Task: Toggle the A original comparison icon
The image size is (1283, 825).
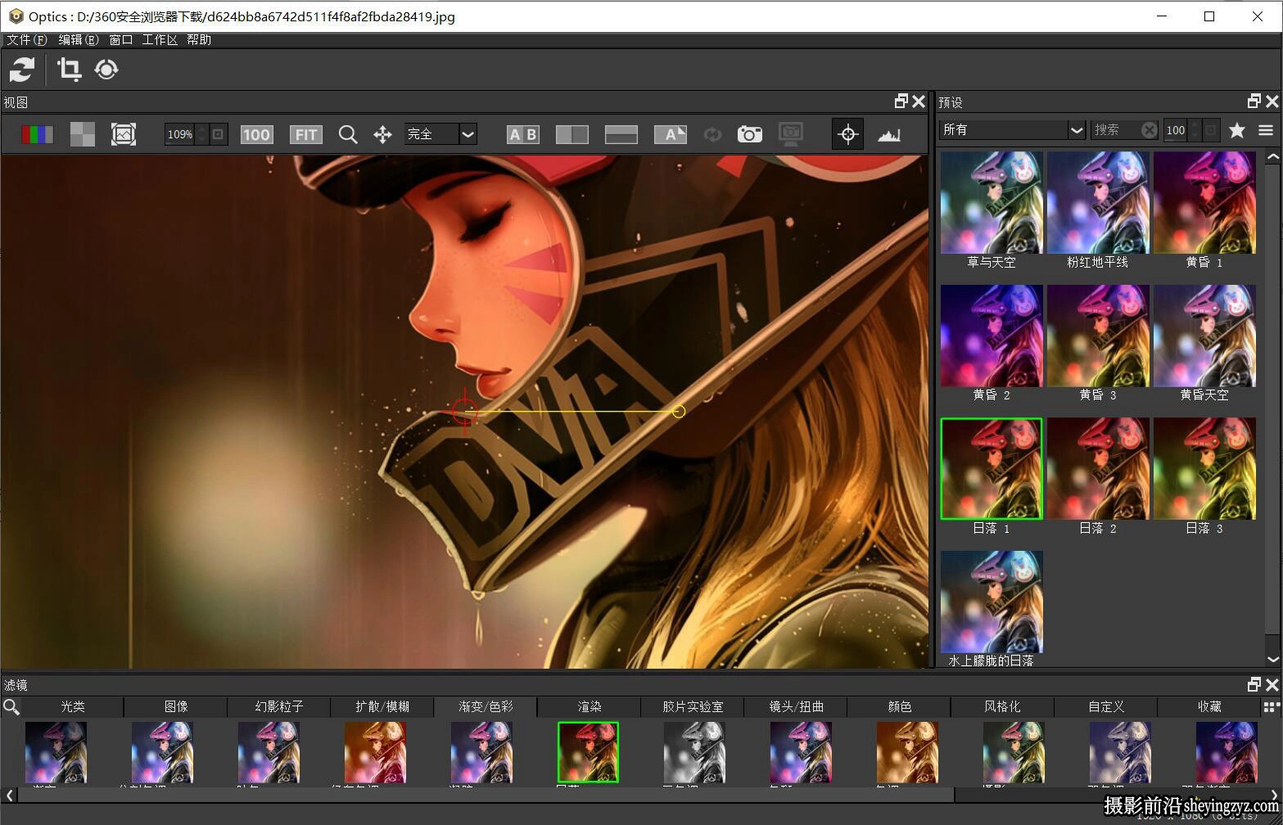Action: [x=671, y=134]
